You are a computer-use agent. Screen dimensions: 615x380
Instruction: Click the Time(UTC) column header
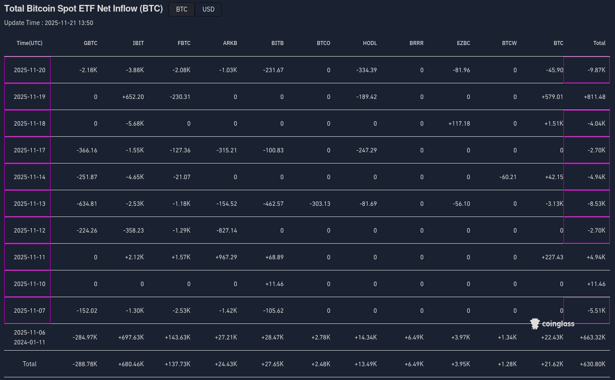[29, 43]
